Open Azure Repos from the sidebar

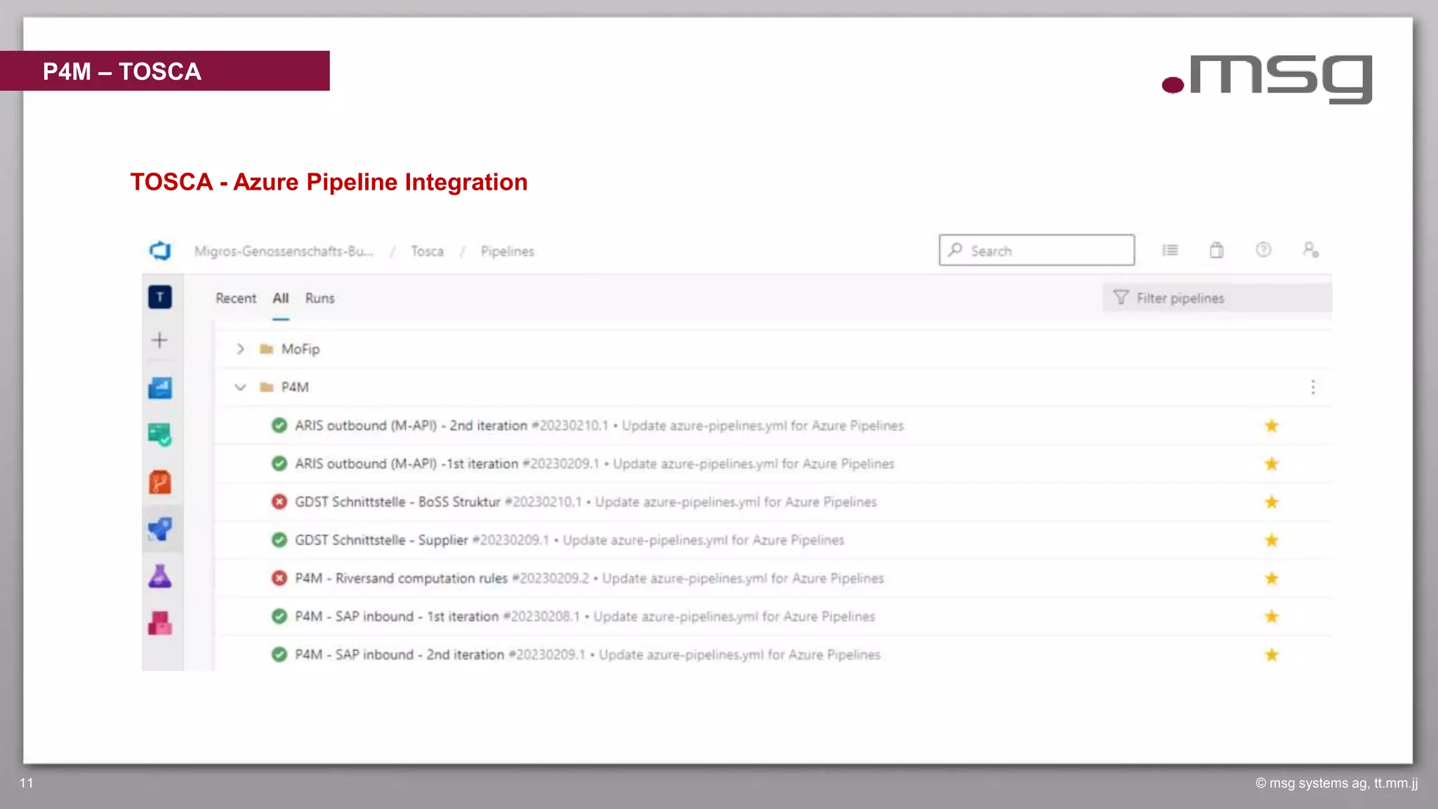coord(160,482)
